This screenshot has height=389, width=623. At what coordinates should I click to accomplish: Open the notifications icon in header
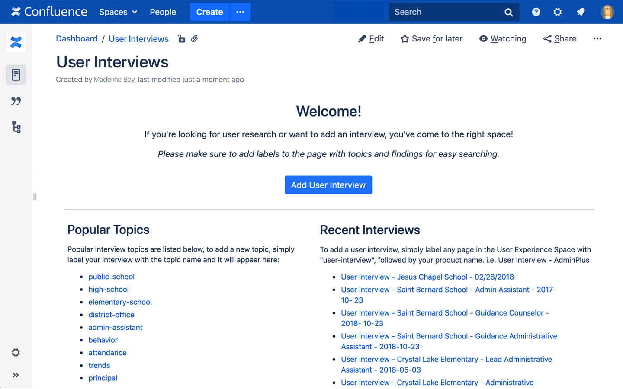(581, 12)
